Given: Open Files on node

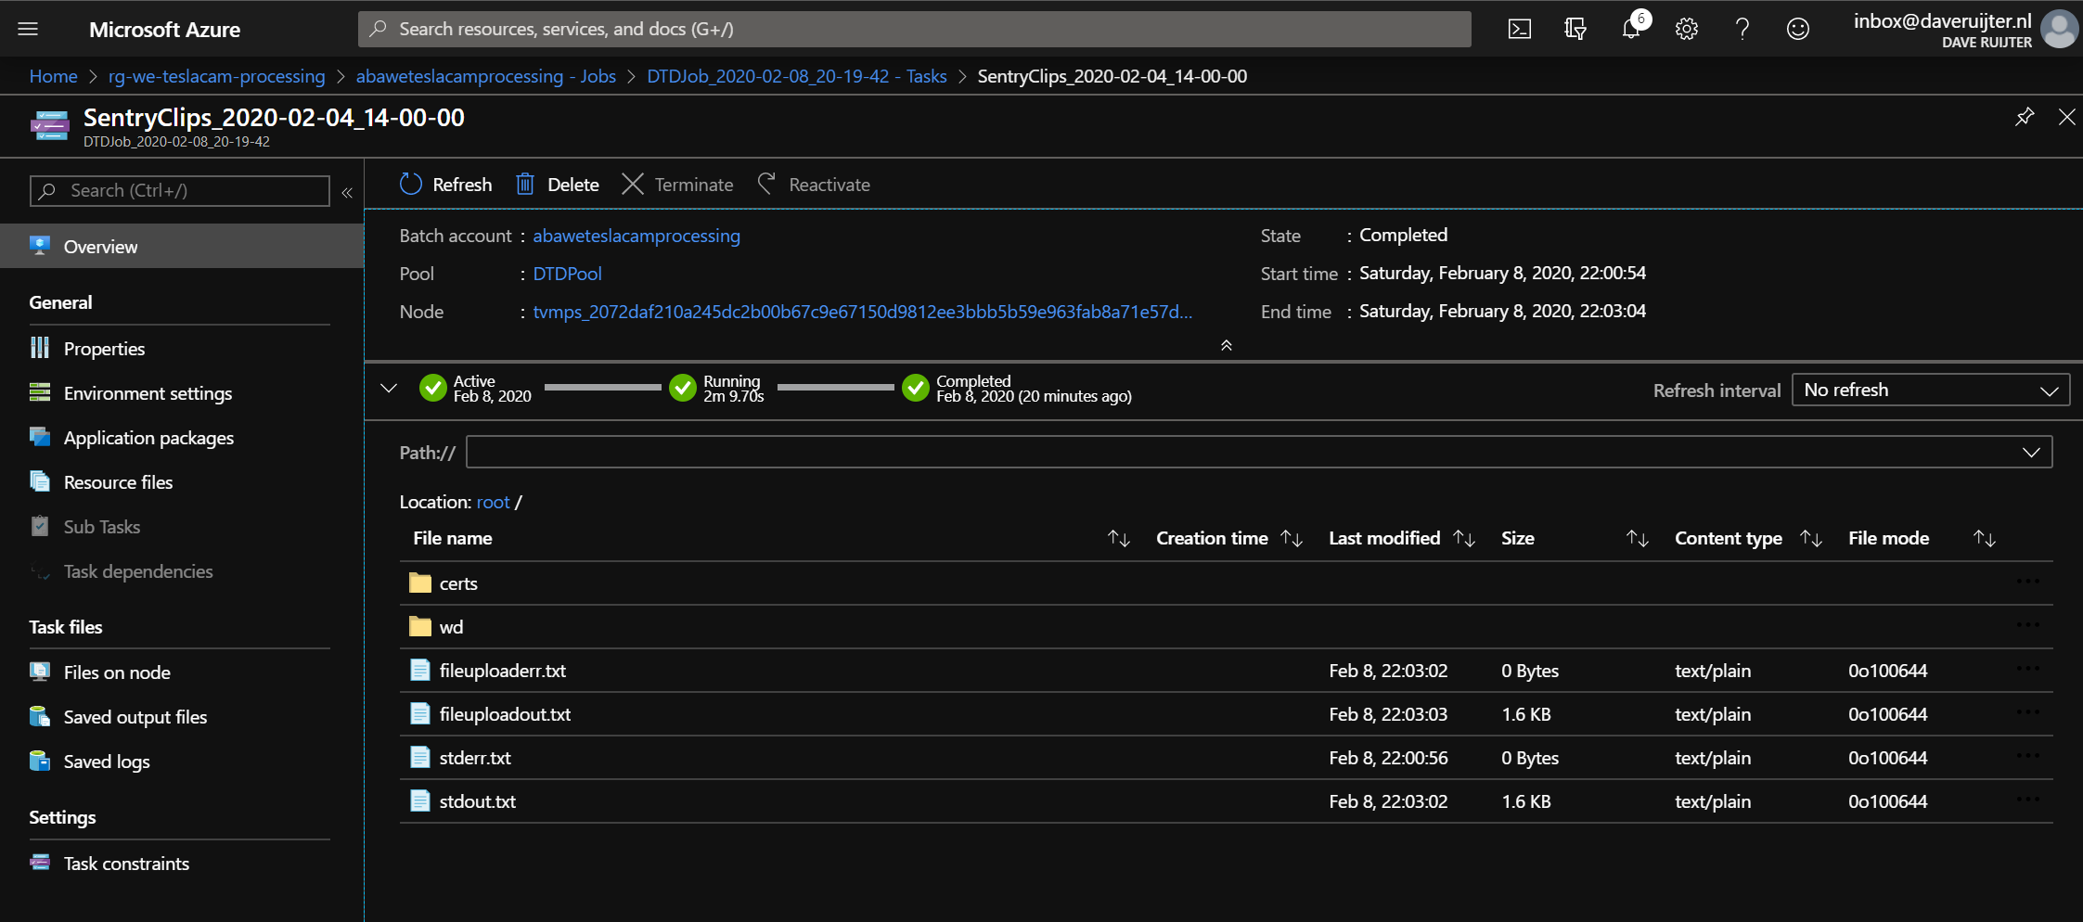Looking at the screenshot, I should tap(117, 672).
